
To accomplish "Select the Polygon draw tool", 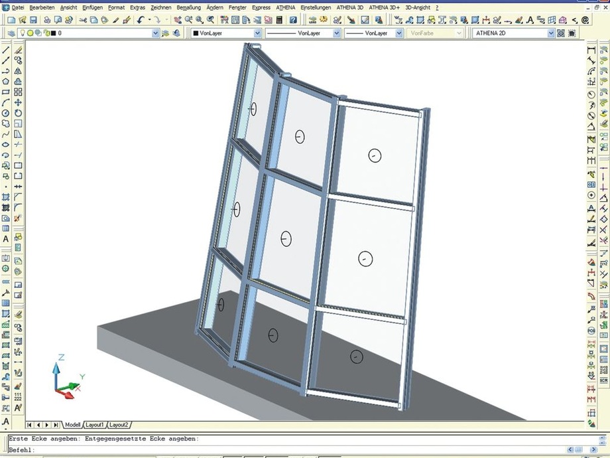I will point(6,82).
